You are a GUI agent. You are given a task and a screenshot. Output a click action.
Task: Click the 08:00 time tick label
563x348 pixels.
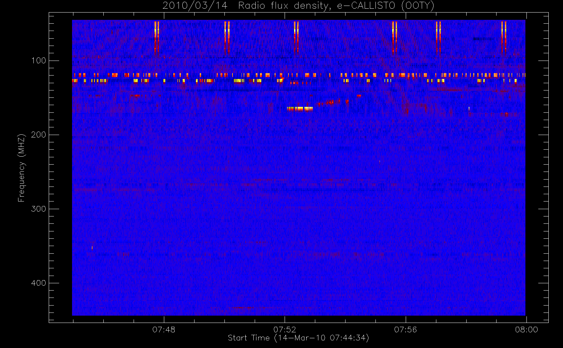point(526,330)
